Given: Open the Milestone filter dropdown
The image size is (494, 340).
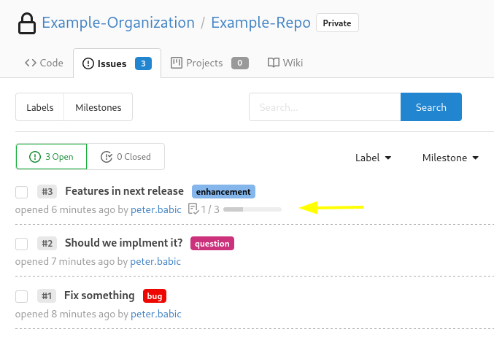Looking at the screenshot, I should coord(450,158).
